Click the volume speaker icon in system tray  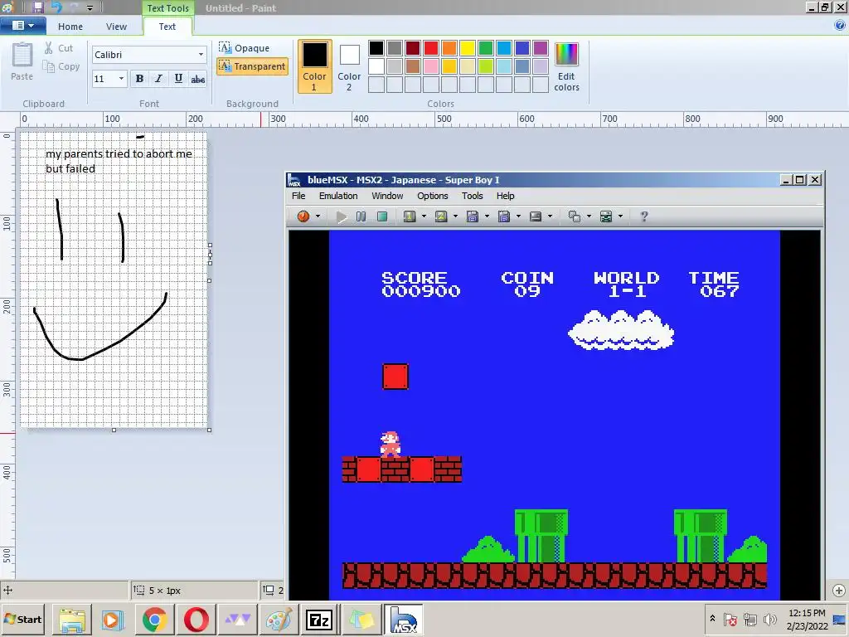pos(769,619)
